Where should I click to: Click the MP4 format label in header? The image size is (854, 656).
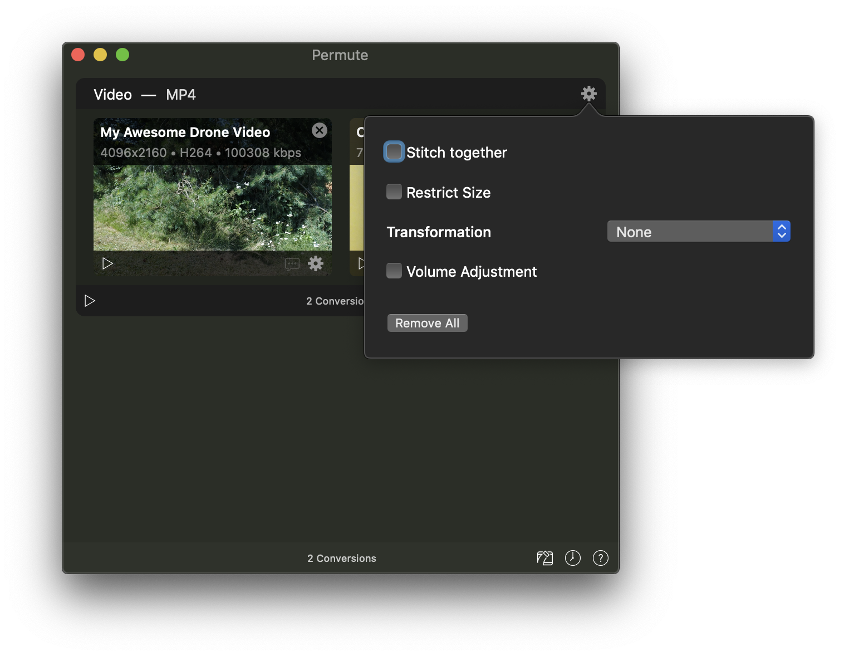tap(181, 95)
